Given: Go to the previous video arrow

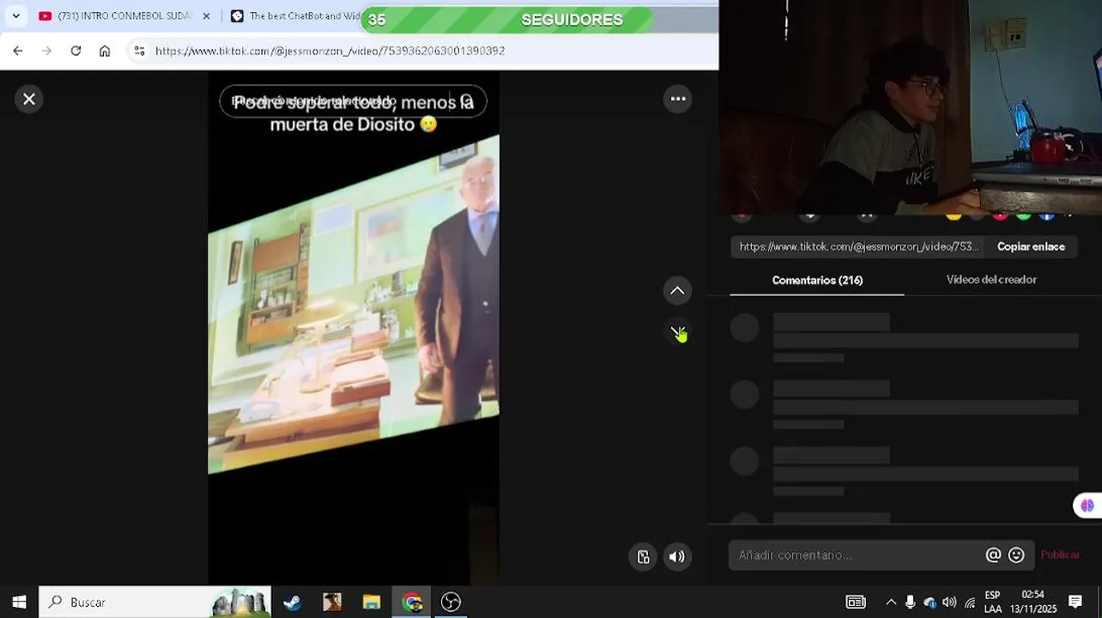Looking at the screenshot, I should [x=677, y=291].
